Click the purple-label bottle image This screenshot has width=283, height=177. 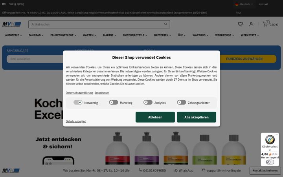click(147, 148)
